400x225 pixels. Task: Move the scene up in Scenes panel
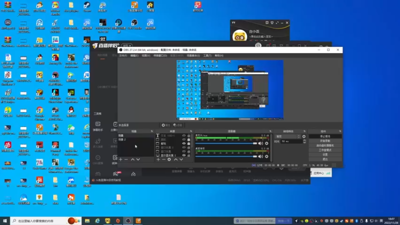click(x=132, y=159)
